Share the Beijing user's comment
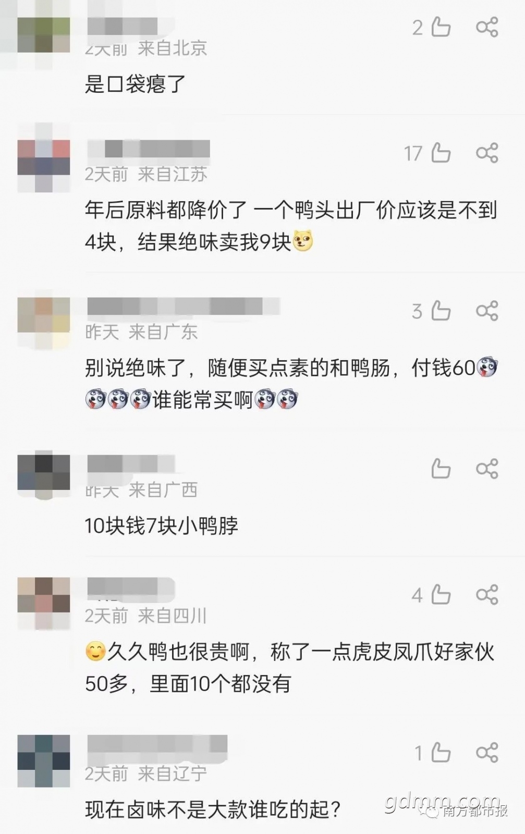 pyautogui.click(x=487, y=27)
